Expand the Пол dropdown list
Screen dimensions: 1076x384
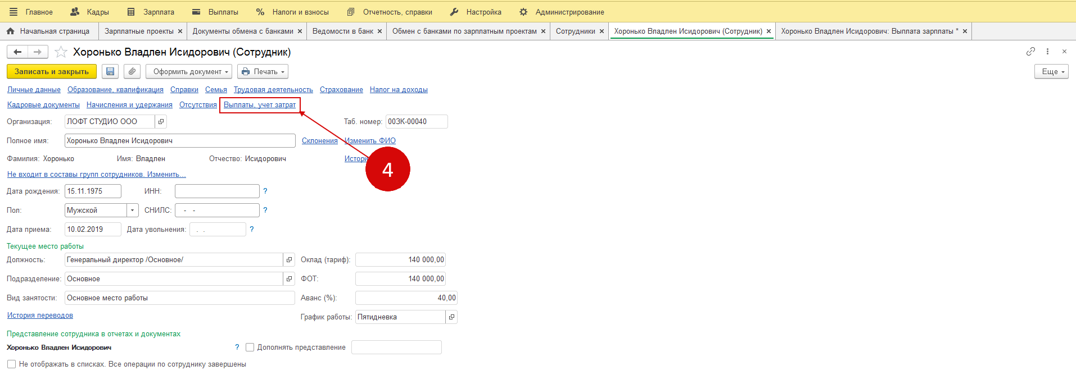point(133,211)
